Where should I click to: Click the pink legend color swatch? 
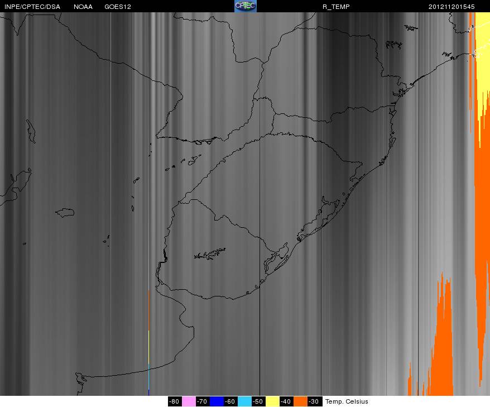click(189, 401)
